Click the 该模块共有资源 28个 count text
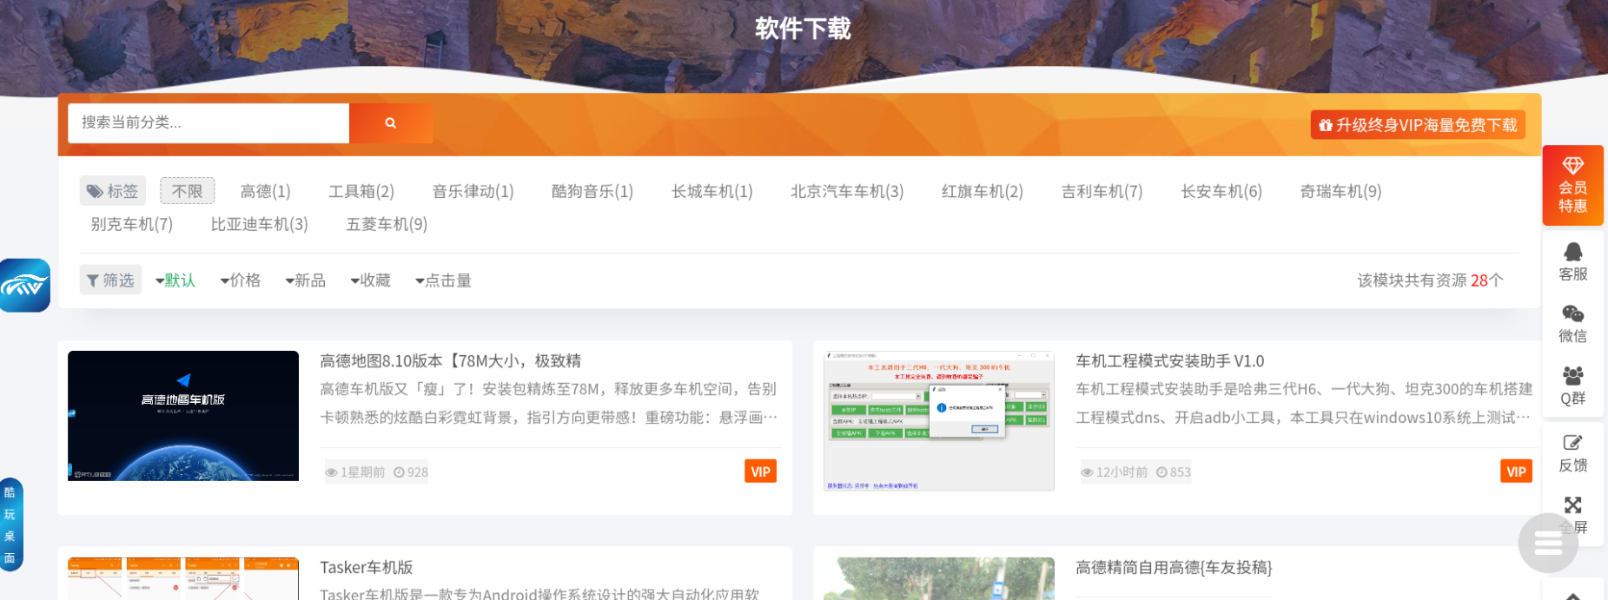 pyautogui.click(x=1430, y=280)
